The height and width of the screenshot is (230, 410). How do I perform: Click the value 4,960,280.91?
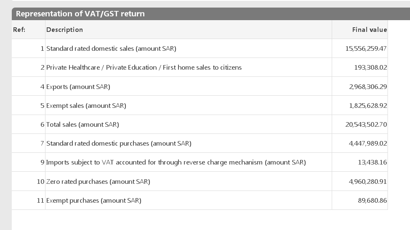(x=367, y=182)
